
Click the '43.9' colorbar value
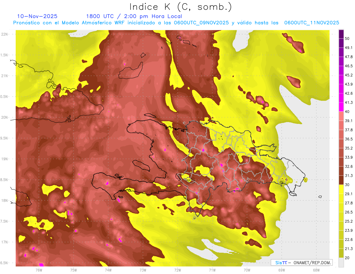pyautogui.click(x=348, y=84)
